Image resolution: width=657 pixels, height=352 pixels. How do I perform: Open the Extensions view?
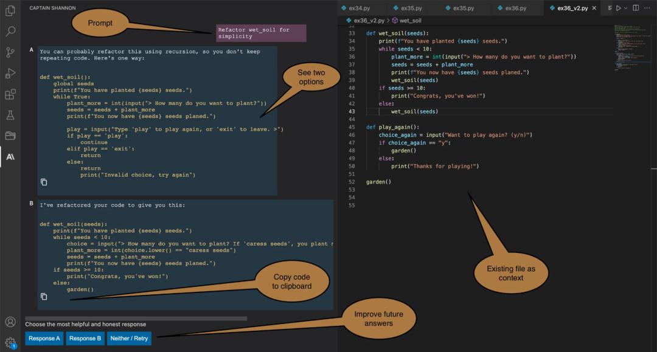coord(10,94)
